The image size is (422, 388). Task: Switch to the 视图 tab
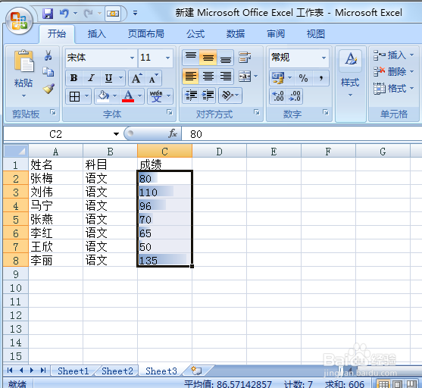316,34
